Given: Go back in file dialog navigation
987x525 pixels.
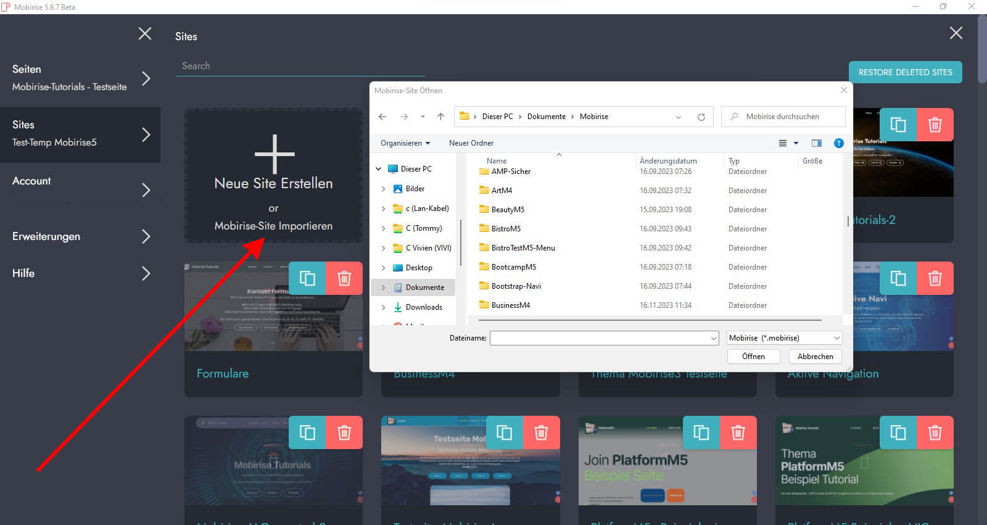Looking at the screenshot, I should point(382,117).
